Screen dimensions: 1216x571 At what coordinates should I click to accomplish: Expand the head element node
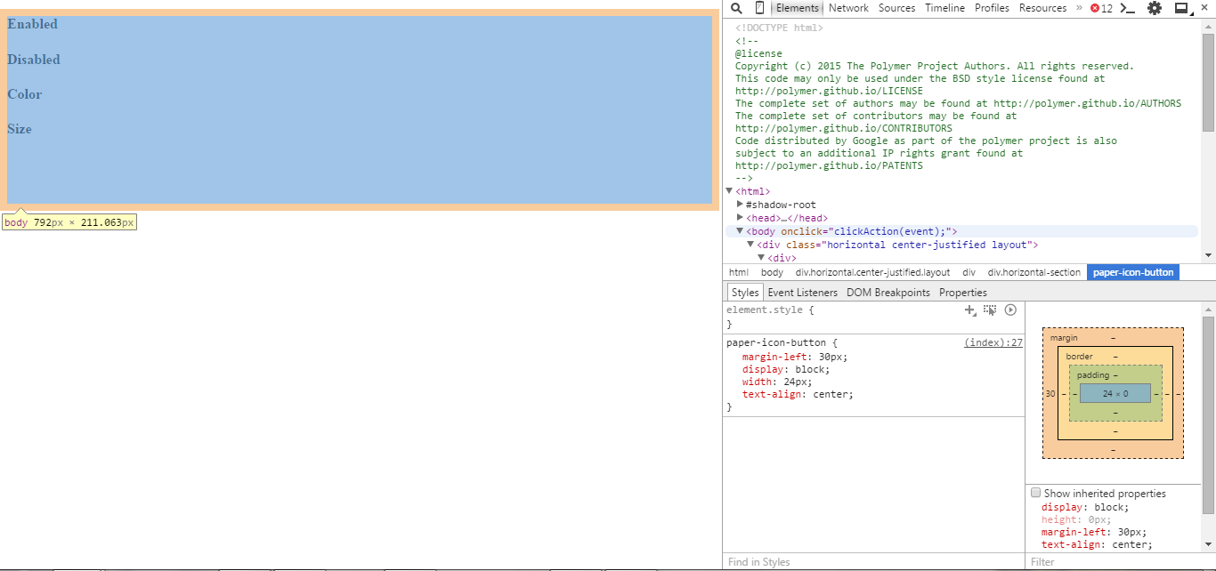coord(740,217)
